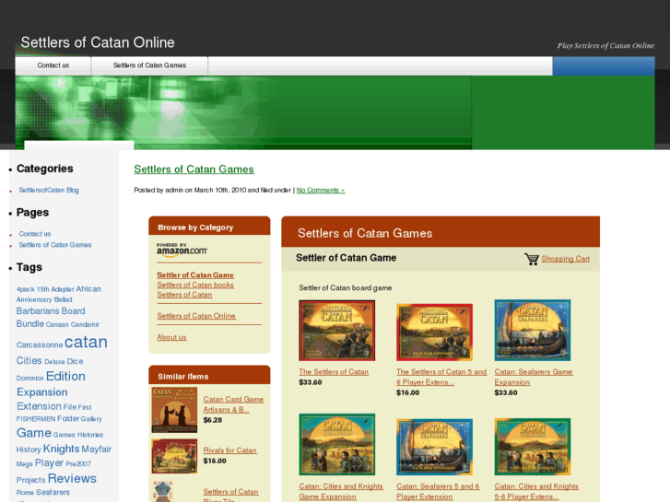Open the SettlersofCatan Blog category
The image size is (670, 502).
49,190
